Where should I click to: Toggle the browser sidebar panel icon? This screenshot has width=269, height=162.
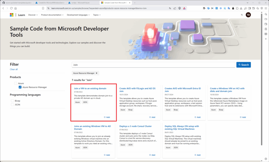(249, 8)
